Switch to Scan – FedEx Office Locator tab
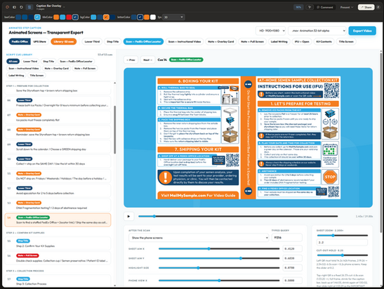 [x=143, y=41]
